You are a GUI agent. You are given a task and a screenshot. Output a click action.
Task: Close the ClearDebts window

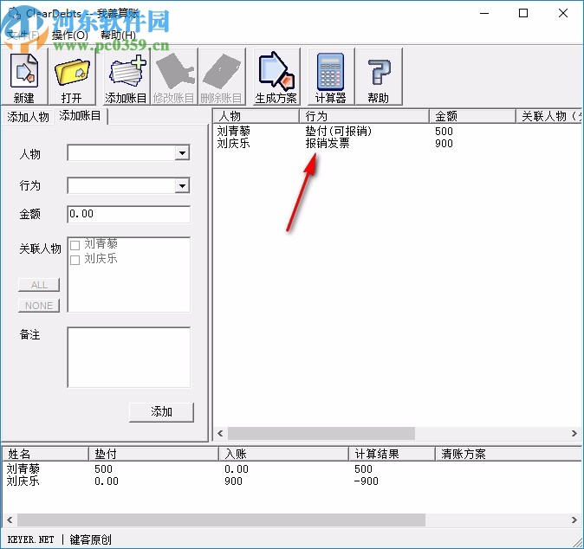(x=562, y=13)
